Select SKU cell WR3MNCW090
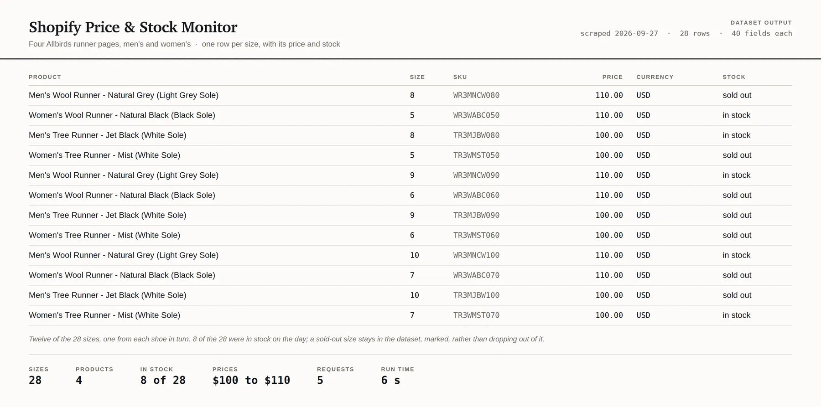Viewport: 821px width, 407px height. point(476,175)
